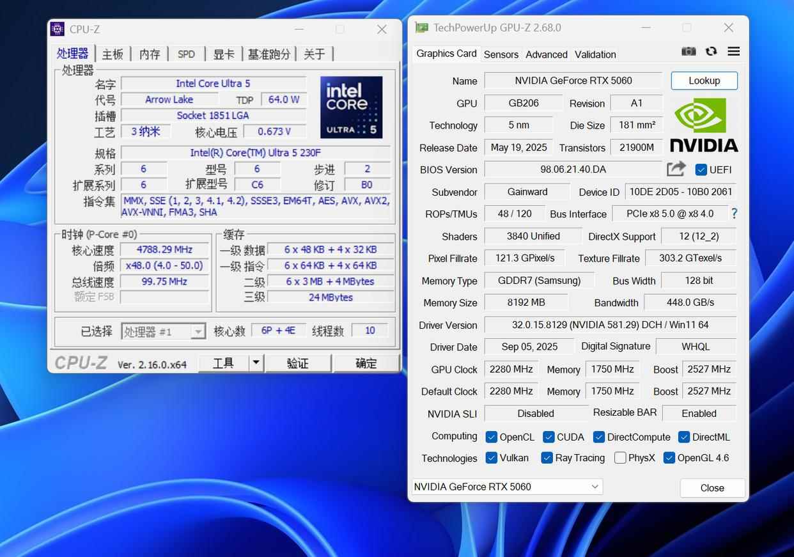The height and width of the screenshot is (557, 794).
Task: Switch to the 内存 tab in CPU-Z
Action: (150, 54)
